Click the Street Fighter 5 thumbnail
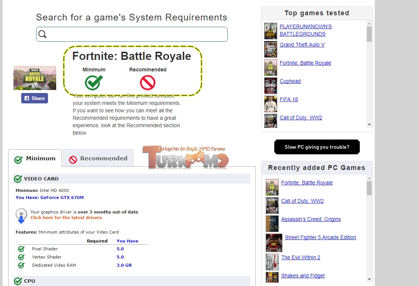The image size is (419, 286). click(274, 243)
